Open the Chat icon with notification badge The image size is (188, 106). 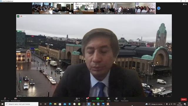pos(87,99)
